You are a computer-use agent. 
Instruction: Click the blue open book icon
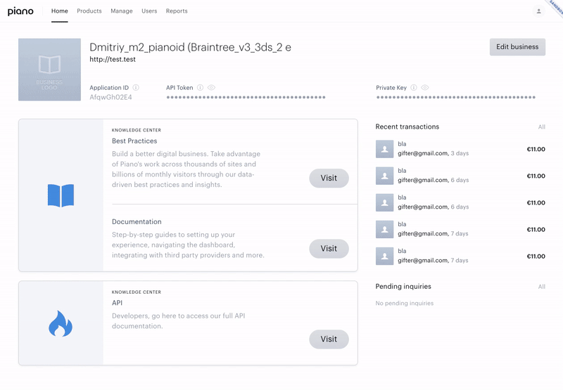[x=61, y=195]
